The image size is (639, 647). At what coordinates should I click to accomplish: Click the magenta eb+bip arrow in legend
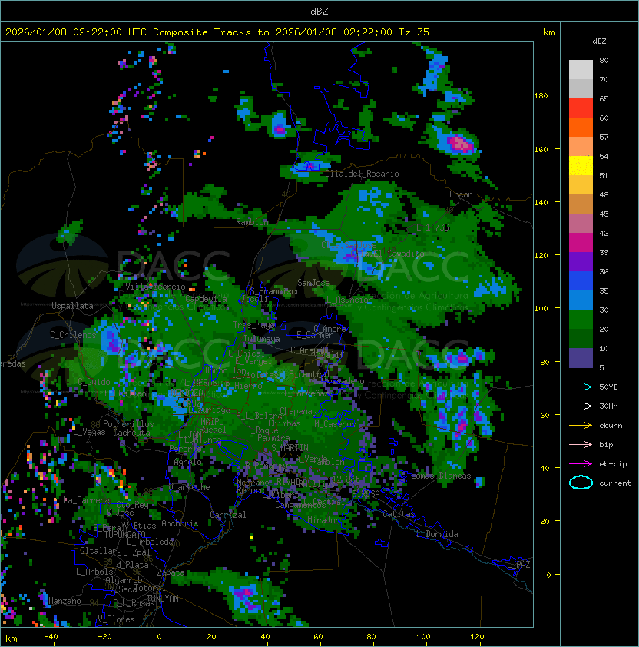581,464
